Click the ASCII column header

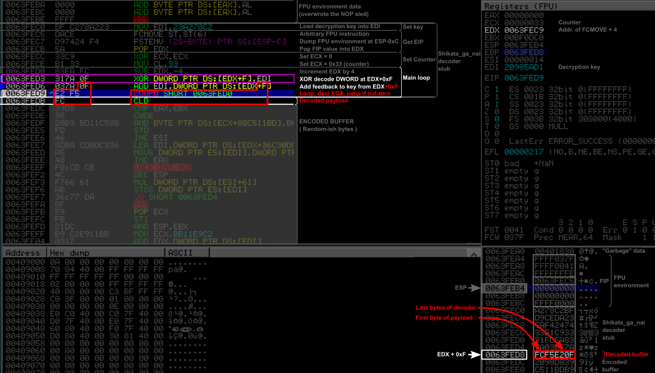(180, 253)
